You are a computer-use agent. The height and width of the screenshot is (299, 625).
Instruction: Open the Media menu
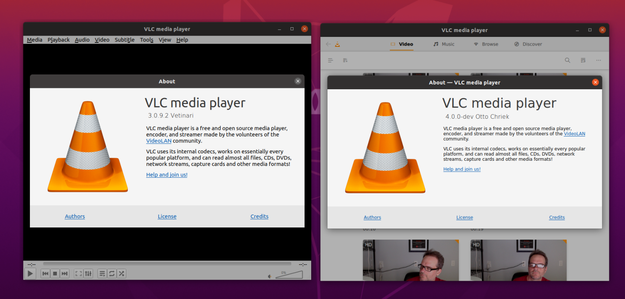(34, 39)
